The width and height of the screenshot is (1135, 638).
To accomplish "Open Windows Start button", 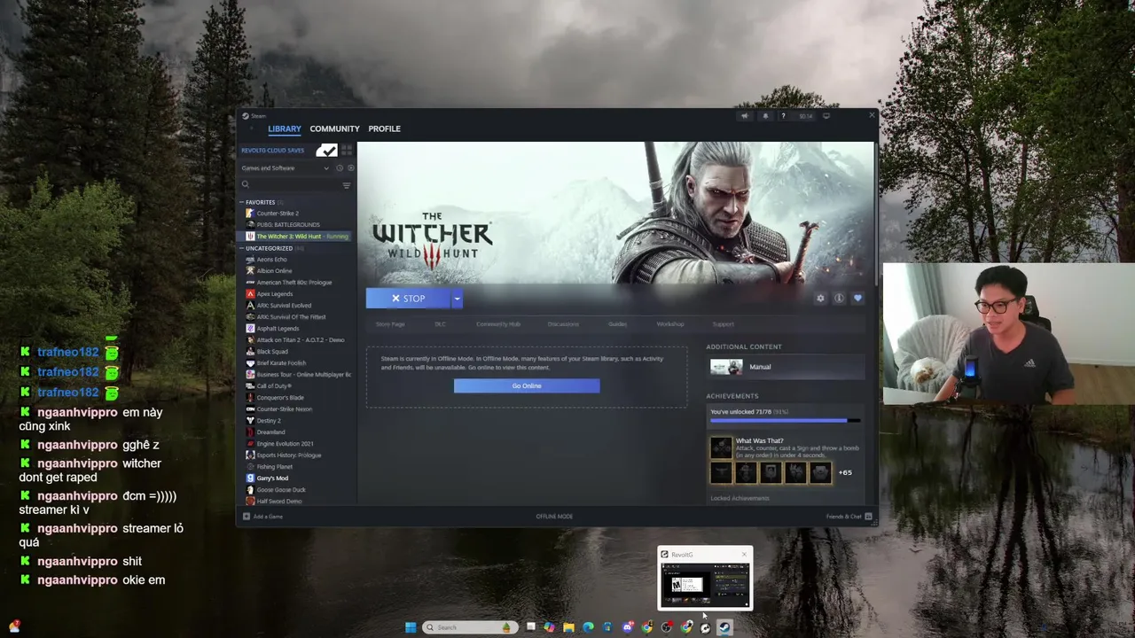I will 411,627.
